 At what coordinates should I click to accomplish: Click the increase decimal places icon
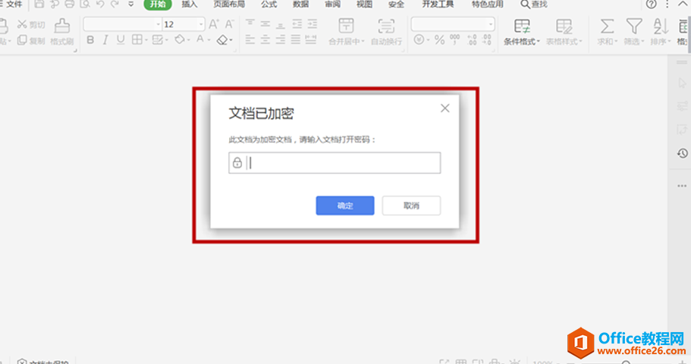click(x=472, y=40)
